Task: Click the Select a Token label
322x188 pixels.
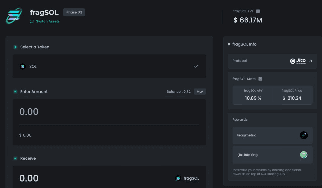Action: [x=35, y=47]
